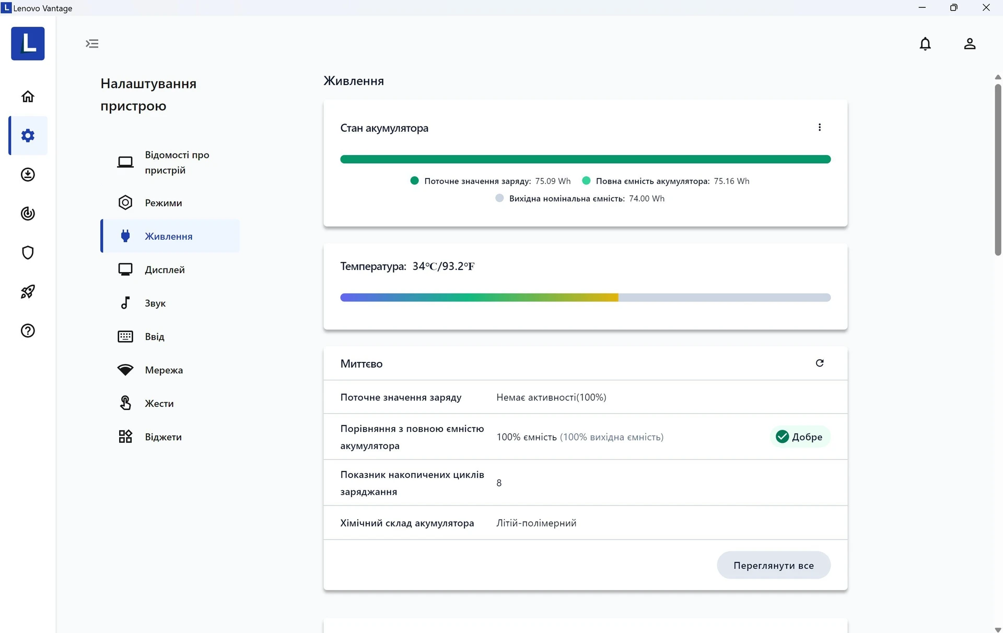Open the Режими settings page
The image size is (1003, 633).
170,203
